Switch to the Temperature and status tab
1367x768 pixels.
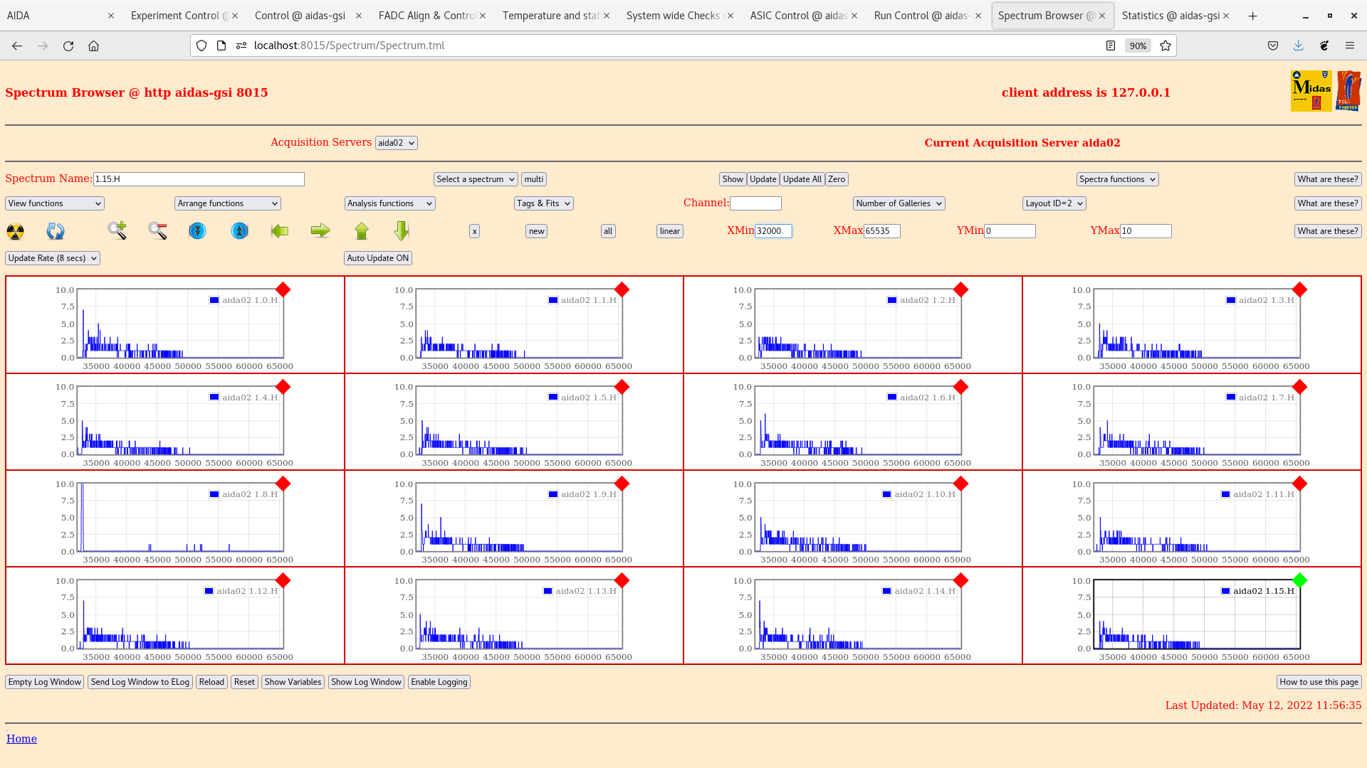coord(550,16)
